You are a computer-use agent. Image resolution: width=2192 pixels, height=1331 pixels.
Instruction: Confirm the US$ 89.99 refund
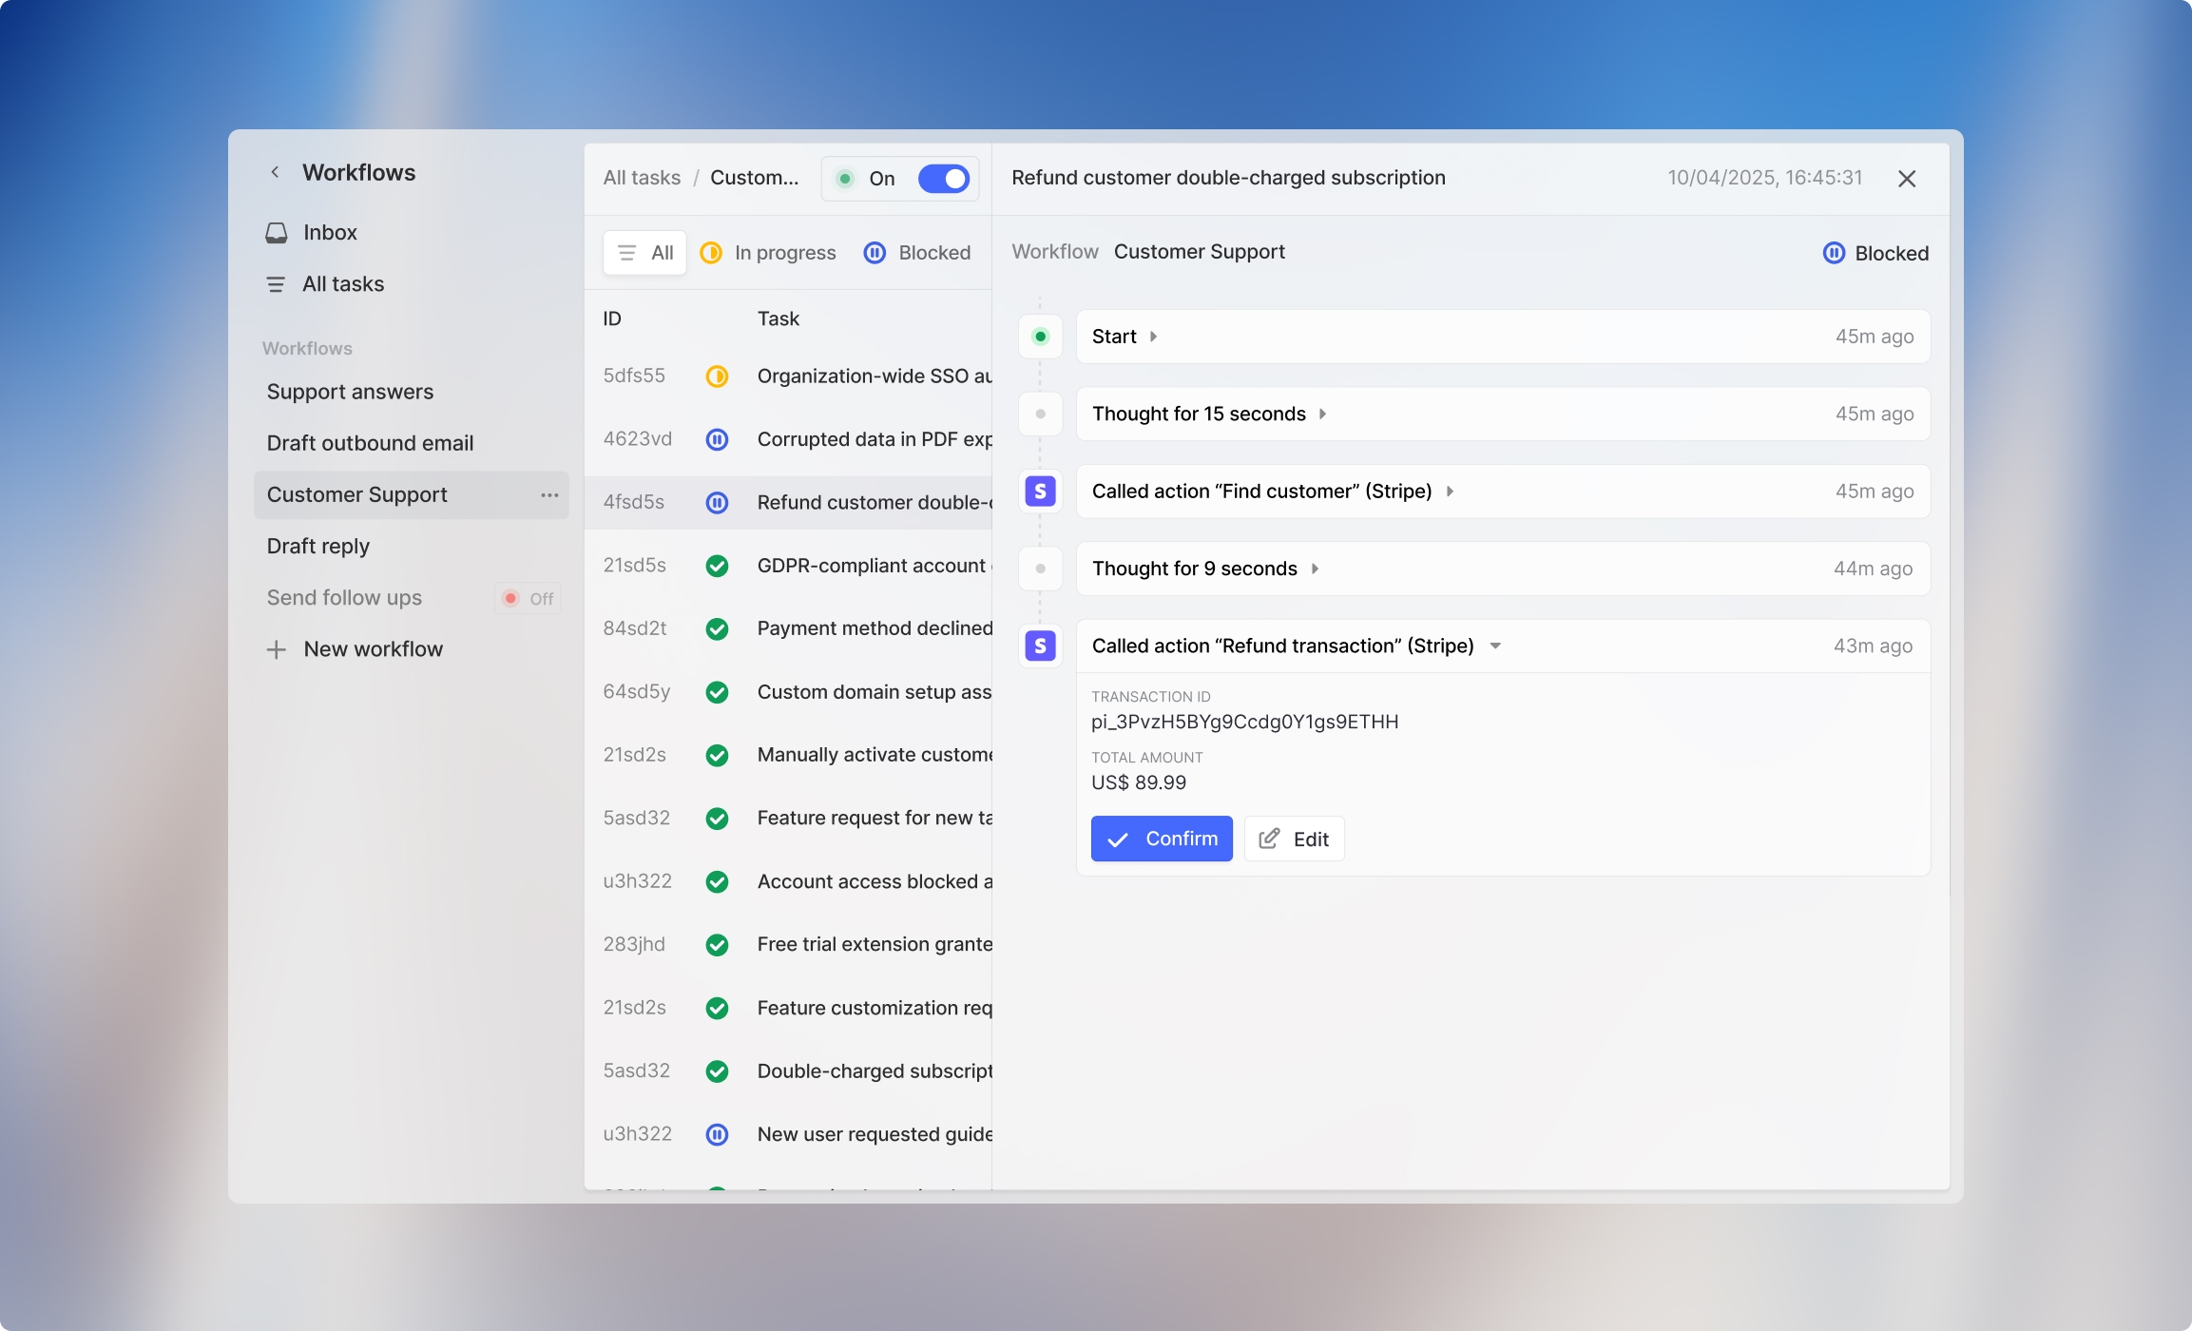pos(1161,839)
